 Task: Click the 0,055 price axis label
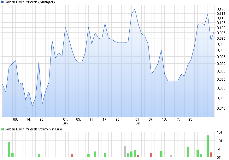(x=221, y=88)
